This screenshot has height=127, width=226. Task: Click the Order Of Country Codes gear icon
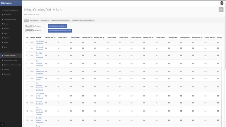pyautogui.click(x=2, y=60)
